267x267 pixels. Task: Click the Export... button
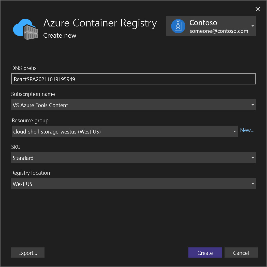(x=28, y=253)
